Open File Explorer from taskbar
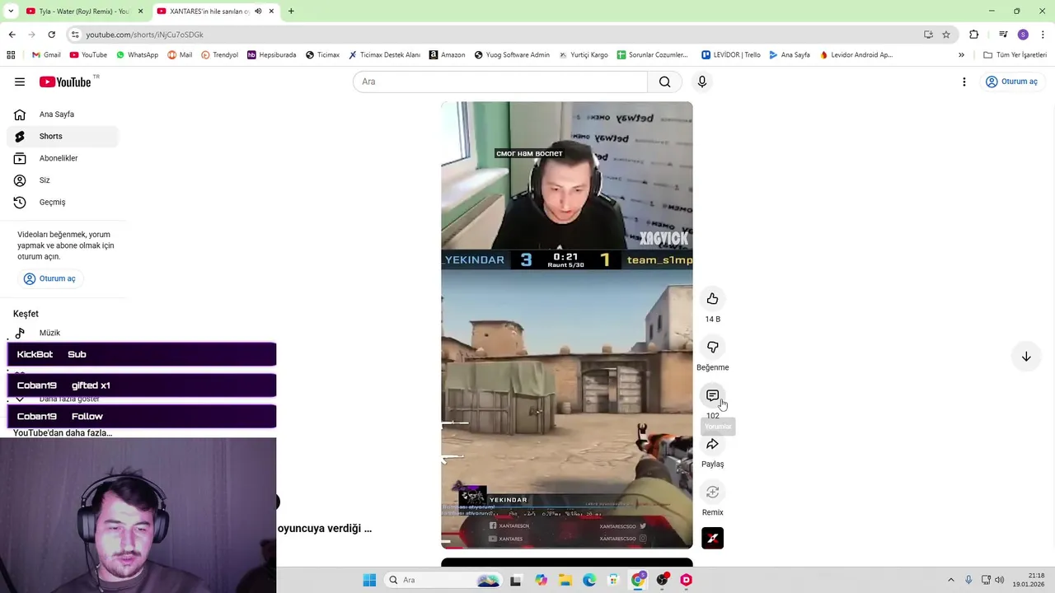The height and width of the screenshot is (593, 1055). click(565, 580)
